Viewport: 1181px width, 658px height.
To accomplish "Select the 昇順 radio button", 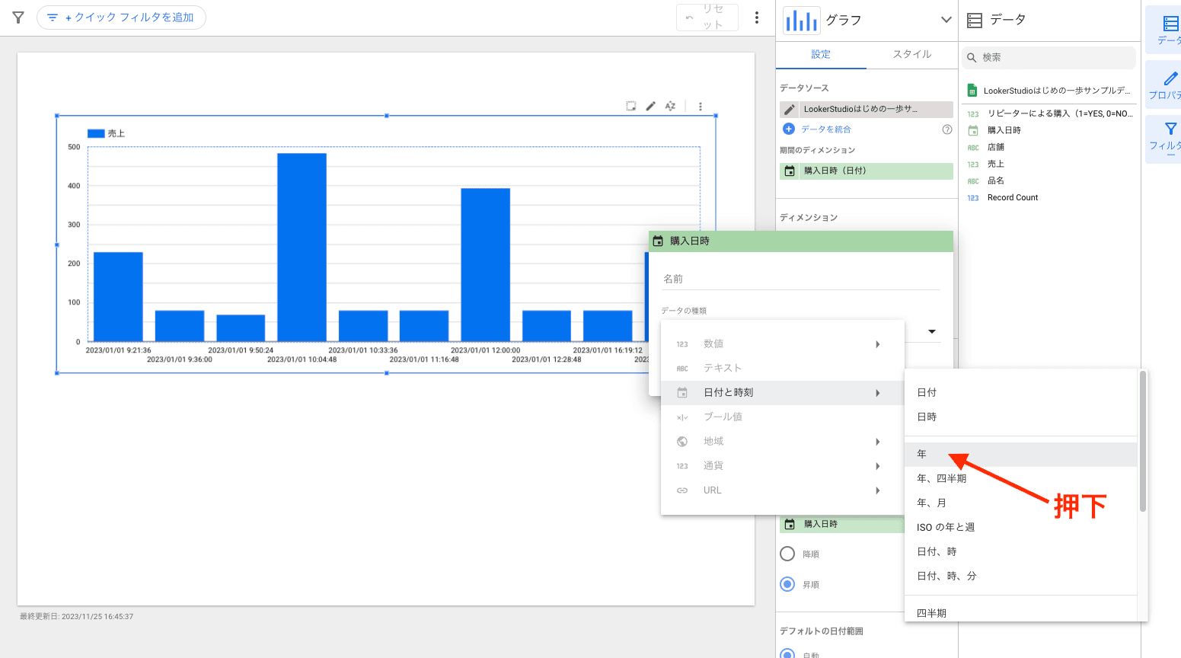I will pyautogui.click(x=787, y=584).
